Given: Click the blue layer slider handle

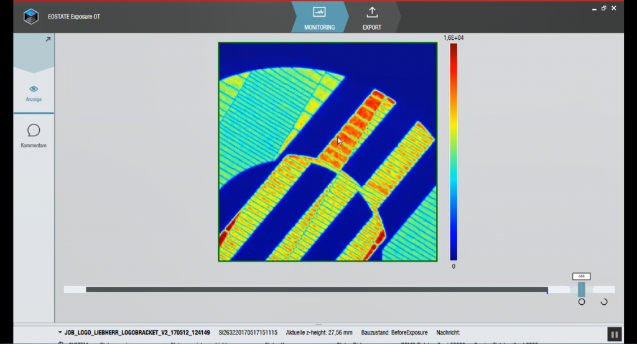Looking at the screenshot, I should pyautogui.click(x=582, y=289).
